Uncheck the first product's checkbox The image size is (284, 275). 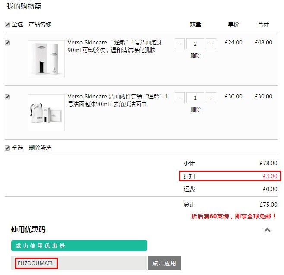7,43
